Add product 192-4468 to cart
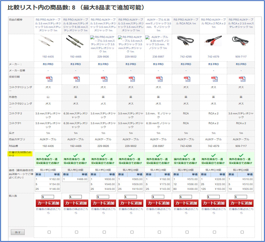 [x=76, y=203]
